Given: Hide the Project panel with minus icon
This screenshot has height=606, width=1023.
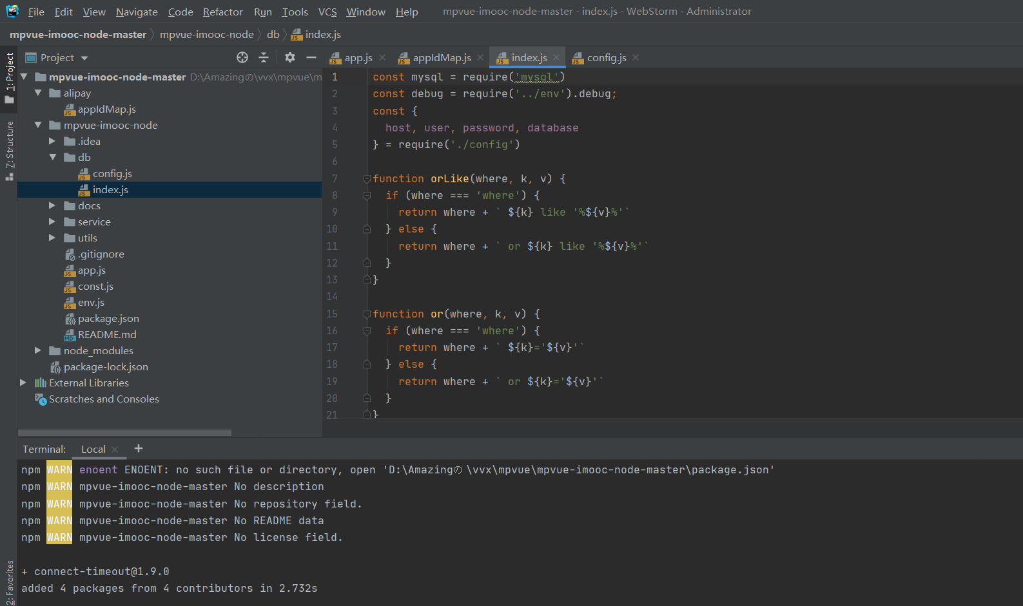Looking at the screenshot, I should (311, 57).
